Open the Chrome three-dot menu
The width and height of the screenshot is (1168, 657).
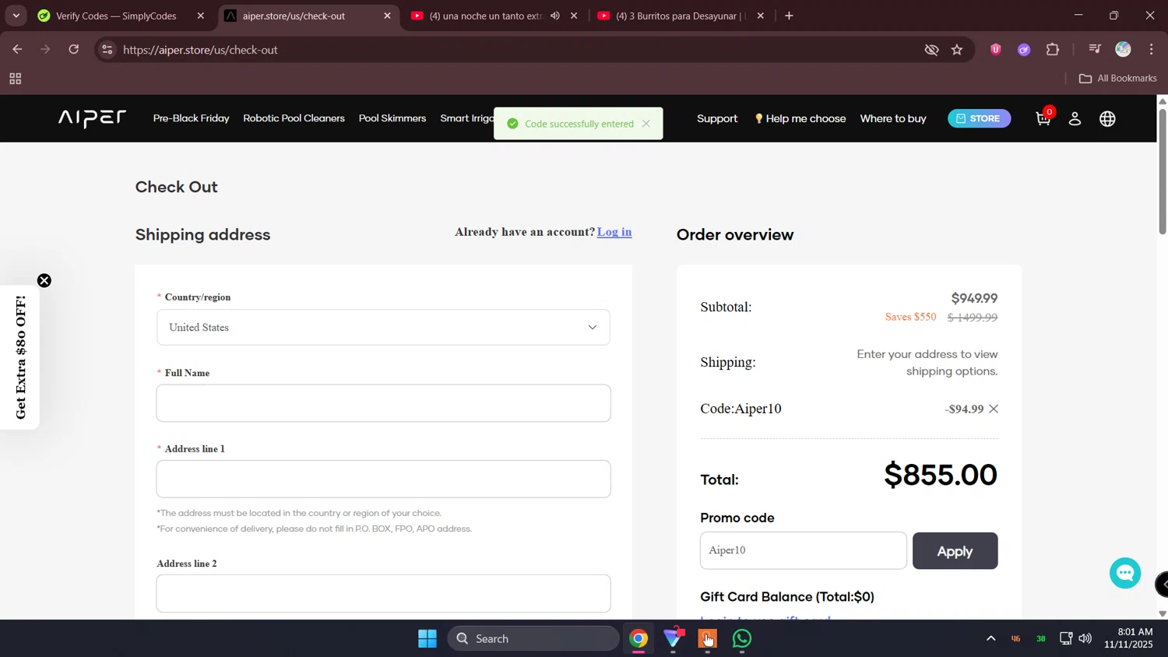coord(1151,50)
